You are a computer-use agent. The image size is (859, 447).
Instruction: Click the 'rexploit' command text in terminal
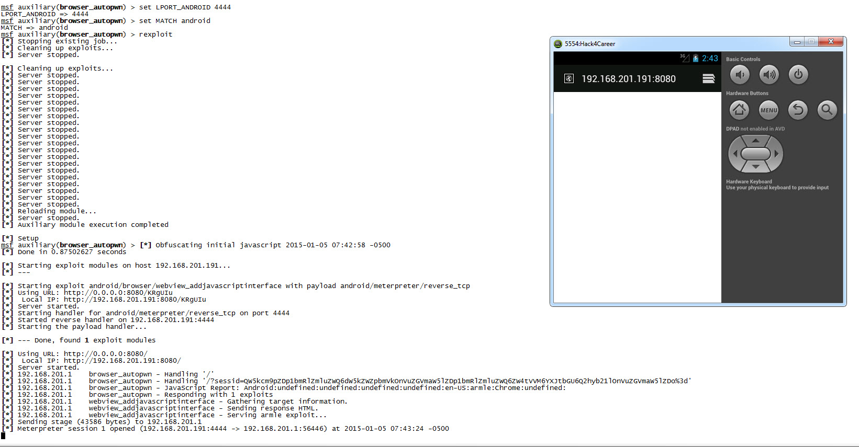coord(155,35)
